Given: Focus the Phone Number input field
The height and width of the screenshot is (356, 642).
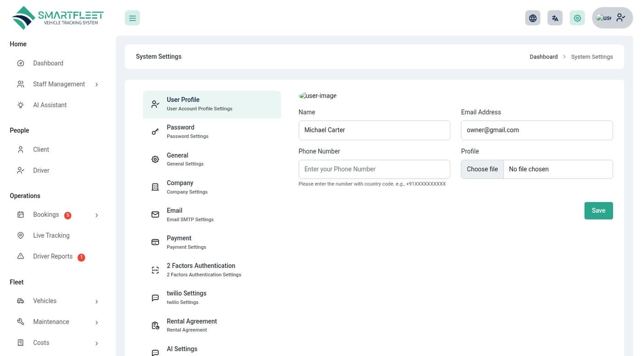Looking at the screenshot, I should point(374,169).
